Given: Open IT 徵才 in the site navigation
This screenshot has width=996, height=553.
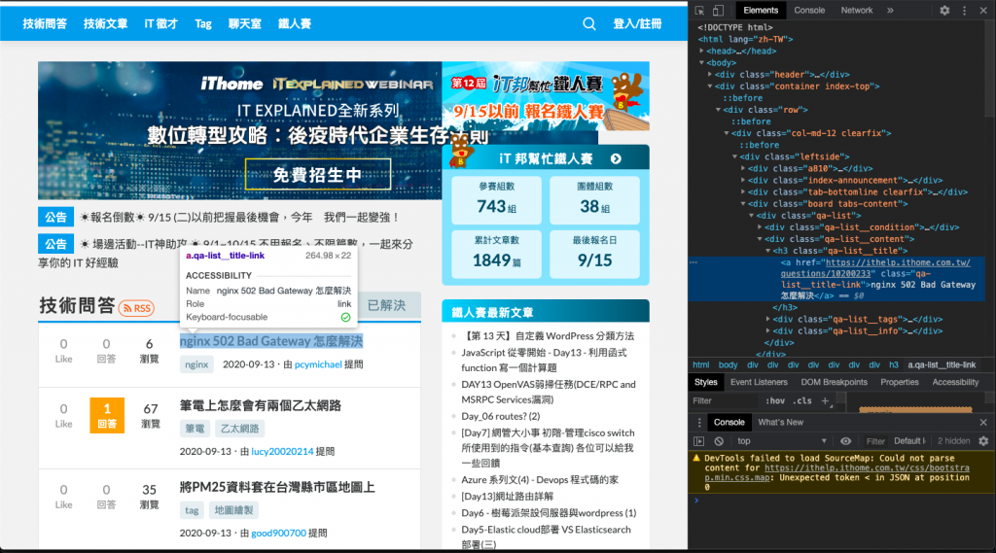Looking at the screenshot, I should (x=160, y=24).
